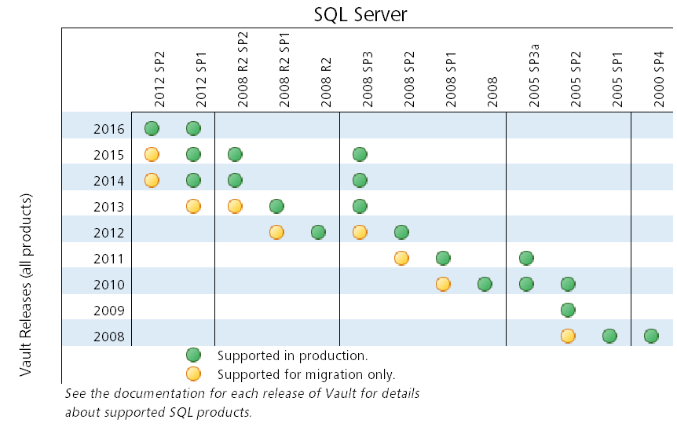This screenshot has width=677, height=438.
Task: Click green dot in 2014 row, 2012 SP1
Action: click(x=193, y=180)
